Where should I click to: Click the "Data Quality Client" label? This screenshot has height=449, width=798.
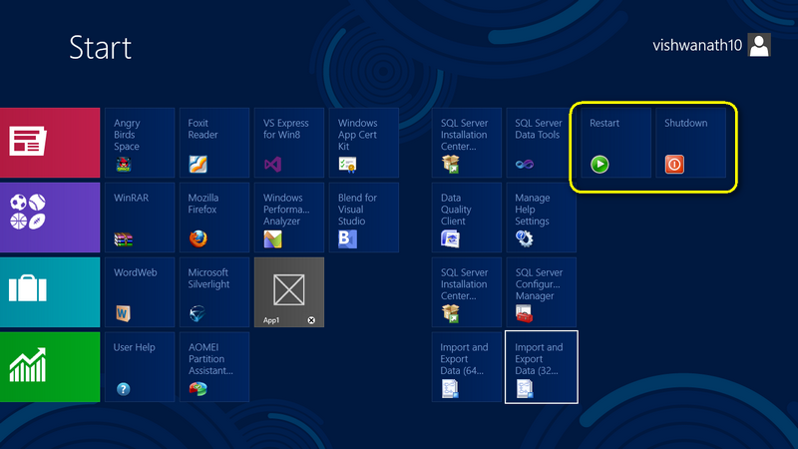click(456, 210)
